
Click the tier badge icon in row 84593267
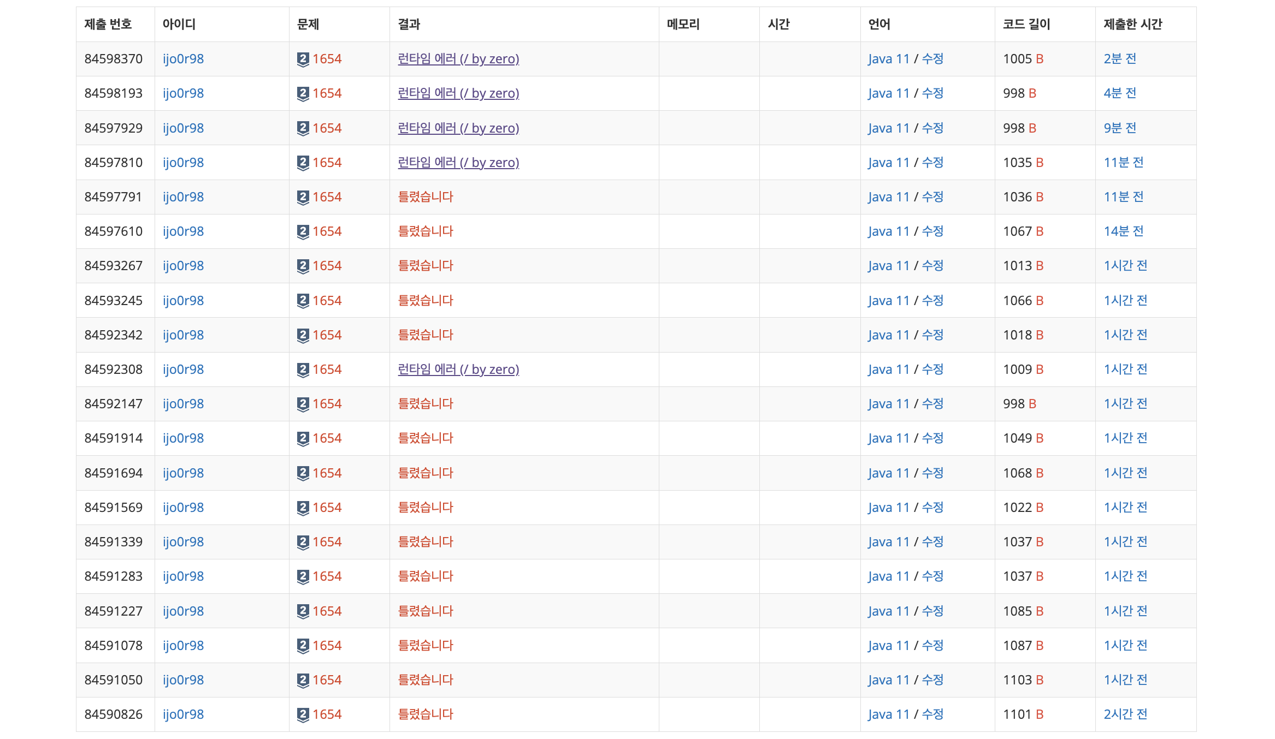click(x=303, y=266)
